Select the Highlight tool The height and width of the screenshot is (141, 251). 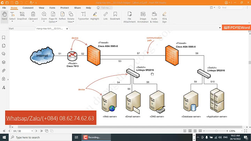95,16
